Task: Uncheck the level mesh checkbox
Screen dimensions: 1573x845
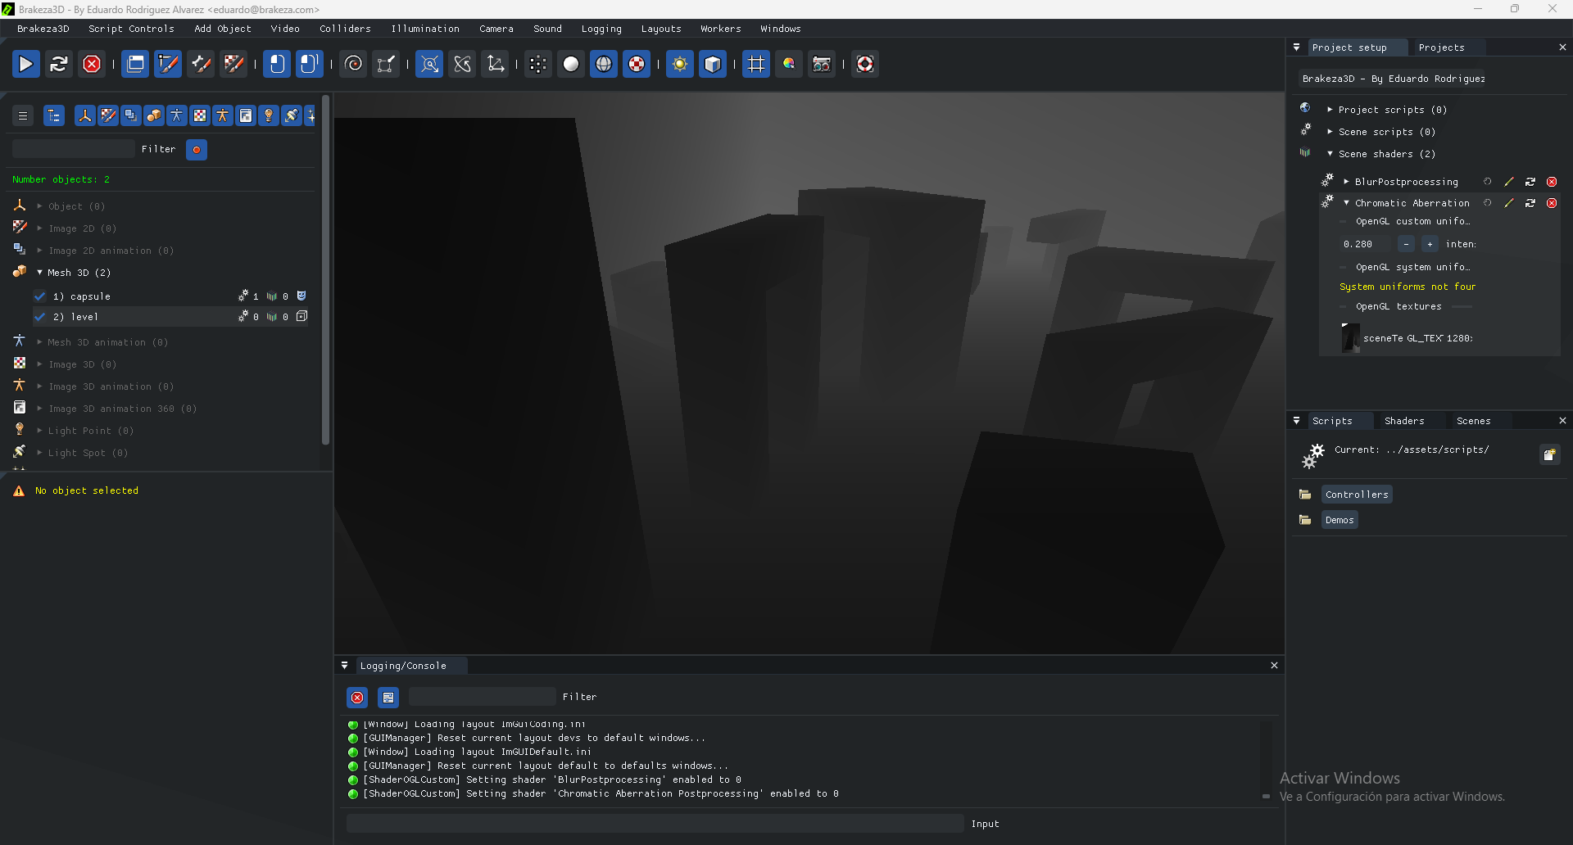Action: (39, 317)
